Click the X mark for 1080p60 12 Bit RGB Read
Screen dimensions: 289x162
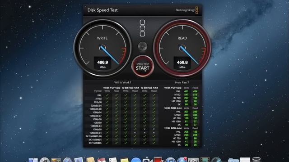[x=154, y=129]
